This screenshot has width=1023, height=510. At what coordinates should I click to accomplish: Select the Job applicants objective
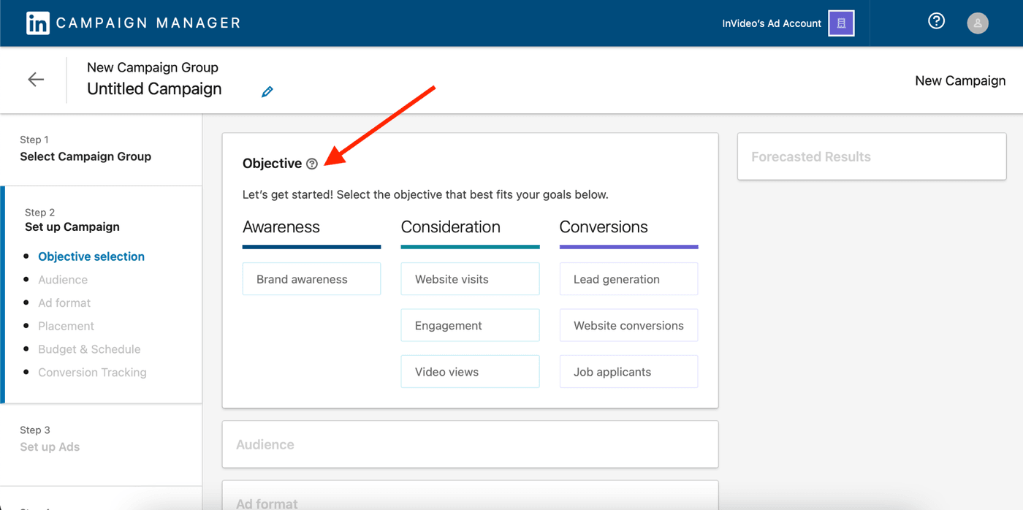click(x=628, y=371)
